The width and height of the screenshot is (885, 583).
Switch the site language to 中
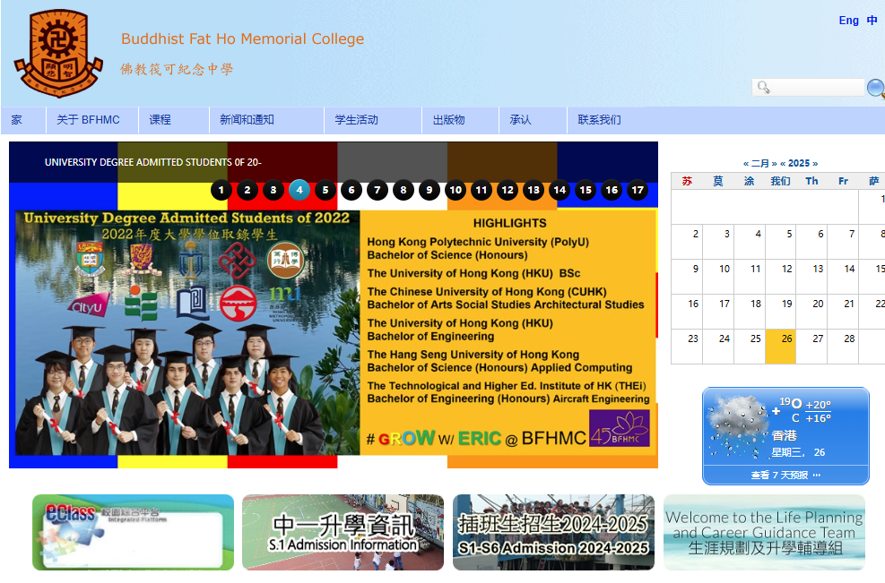[x=872, y=21]
